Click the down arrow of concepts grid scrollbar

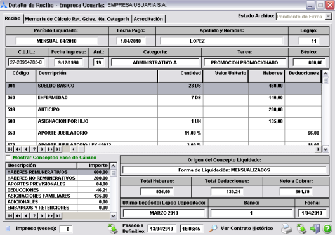(325, 149)
